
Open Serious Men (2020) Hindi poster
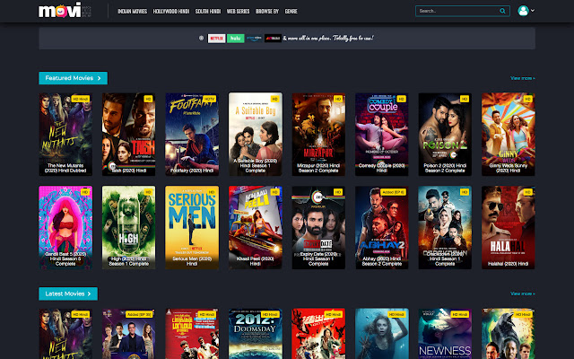pos(192,227)
